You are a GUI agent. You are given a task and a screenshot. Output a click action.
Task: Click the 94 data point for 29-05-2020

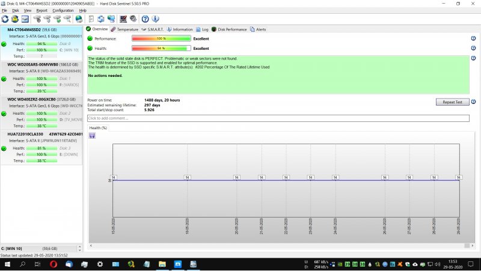pos(459,177)
